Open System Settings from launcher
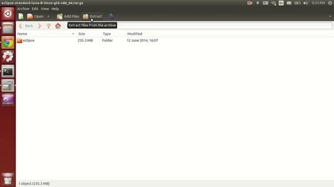Screen dimensions: 334x187 coord(8,57)
